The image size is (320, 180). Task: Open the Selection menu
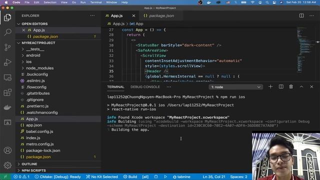(50, 2)
